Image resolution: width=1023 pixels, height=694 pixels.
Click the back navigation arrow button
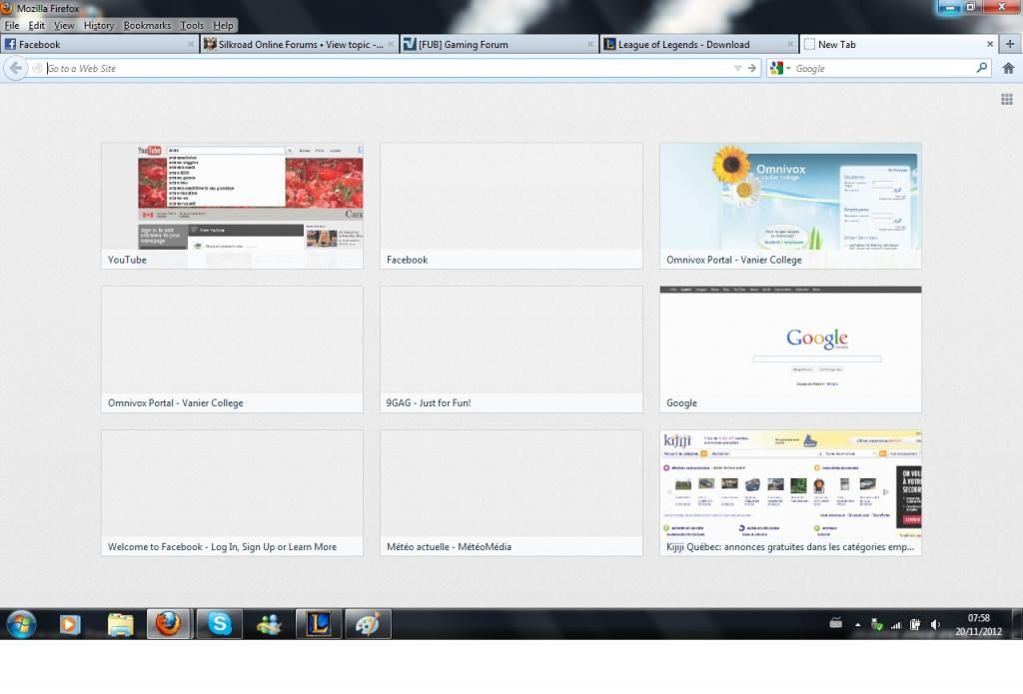[16, 68]
